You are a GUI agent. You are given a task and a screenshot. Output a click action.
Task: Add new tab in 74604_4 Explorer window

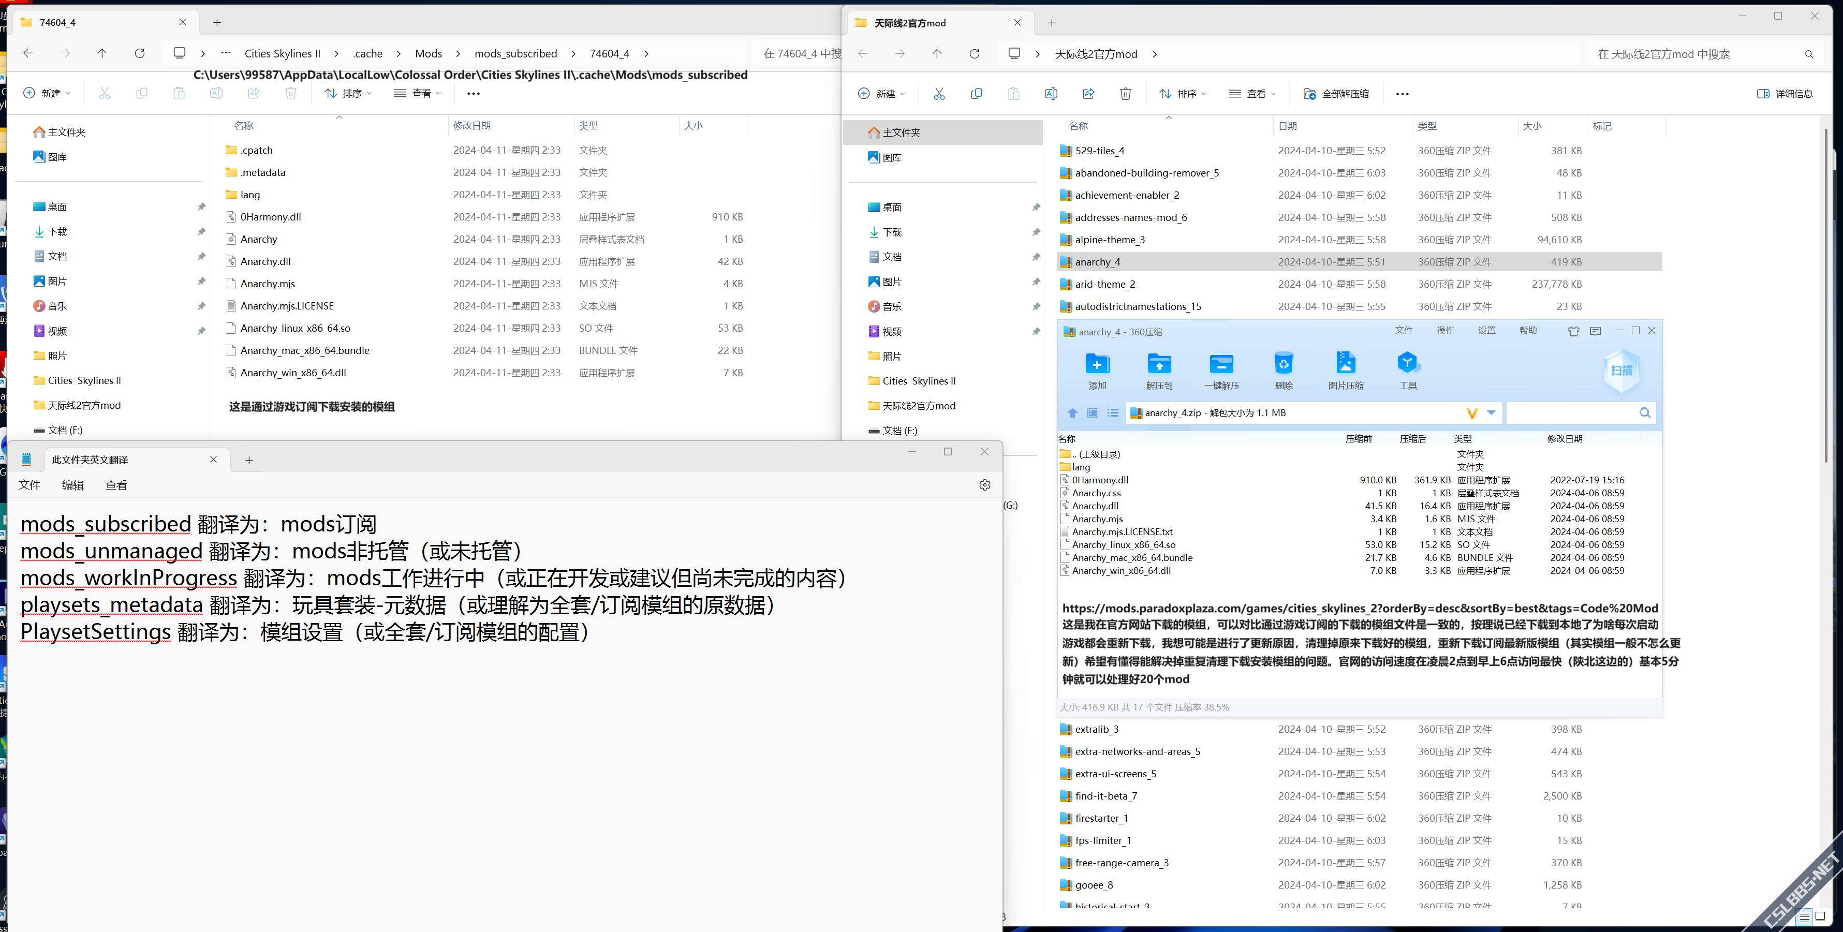pos(217,22)
